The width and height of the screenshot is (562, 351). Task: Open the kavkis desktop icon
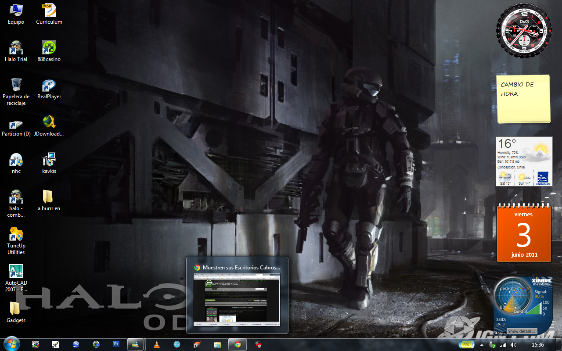[x=49, y=163]
